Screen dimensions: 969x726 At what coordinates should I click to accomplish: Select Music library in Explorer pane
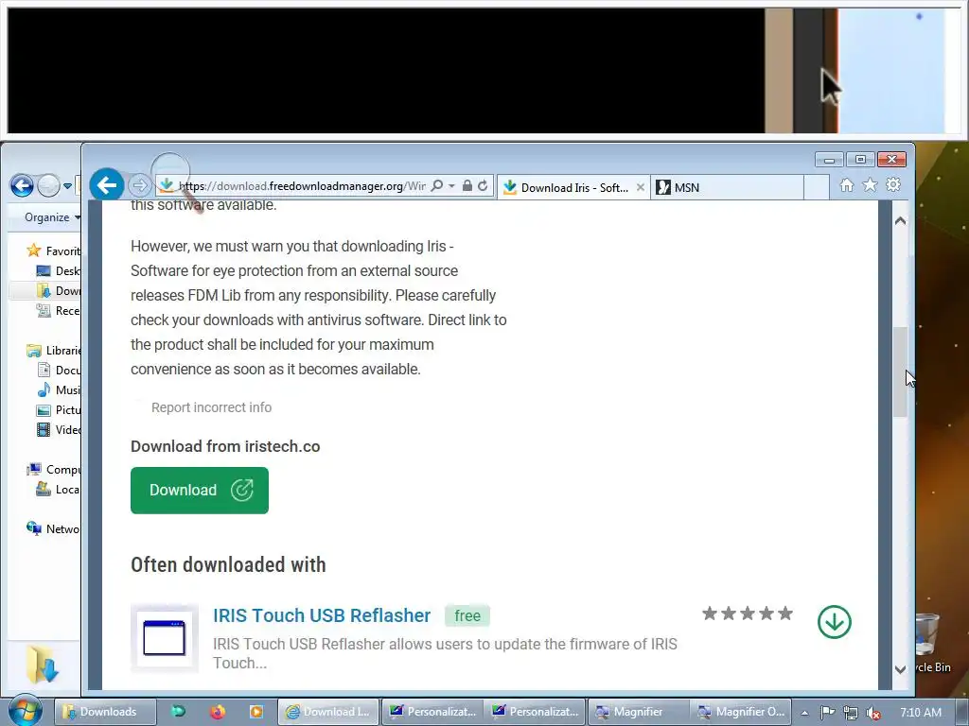click(59, 390)
